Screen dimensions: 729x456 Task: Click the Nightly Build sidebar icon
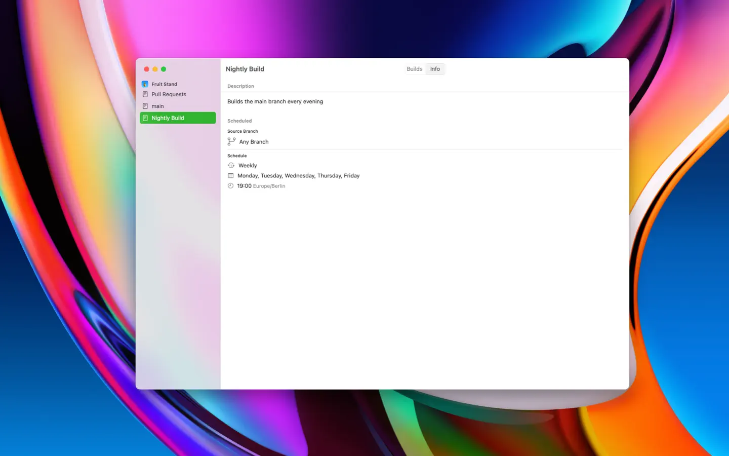pyautogui.click(x=145, y=118)
